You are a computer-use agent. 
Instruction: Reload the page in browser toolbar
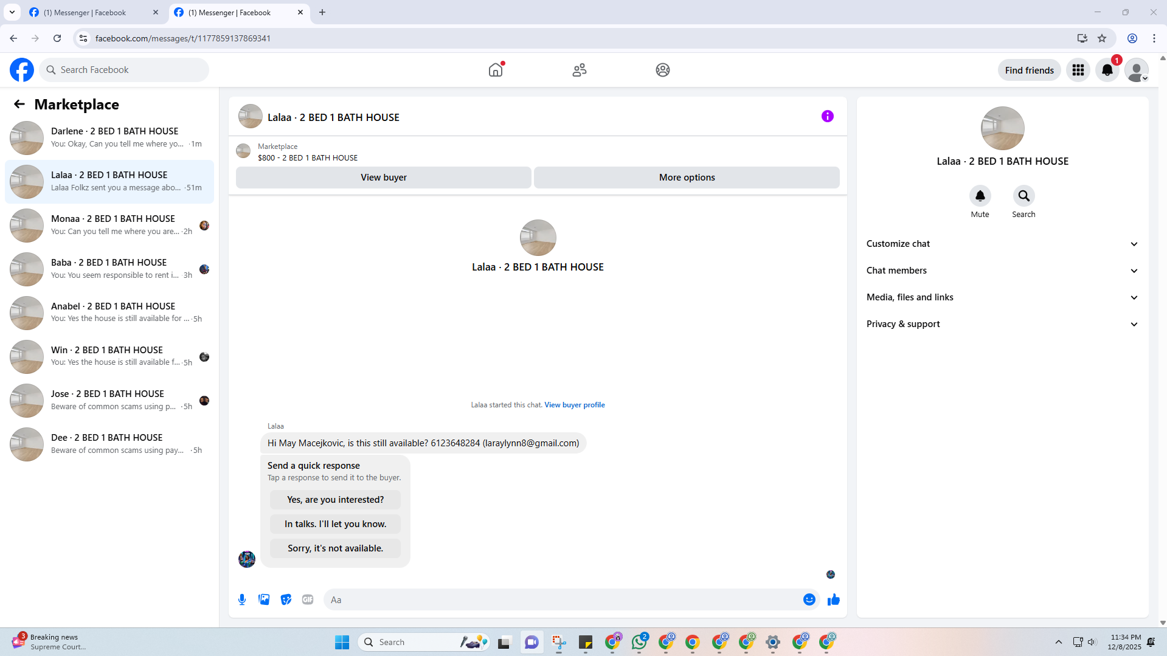point(57,38)
